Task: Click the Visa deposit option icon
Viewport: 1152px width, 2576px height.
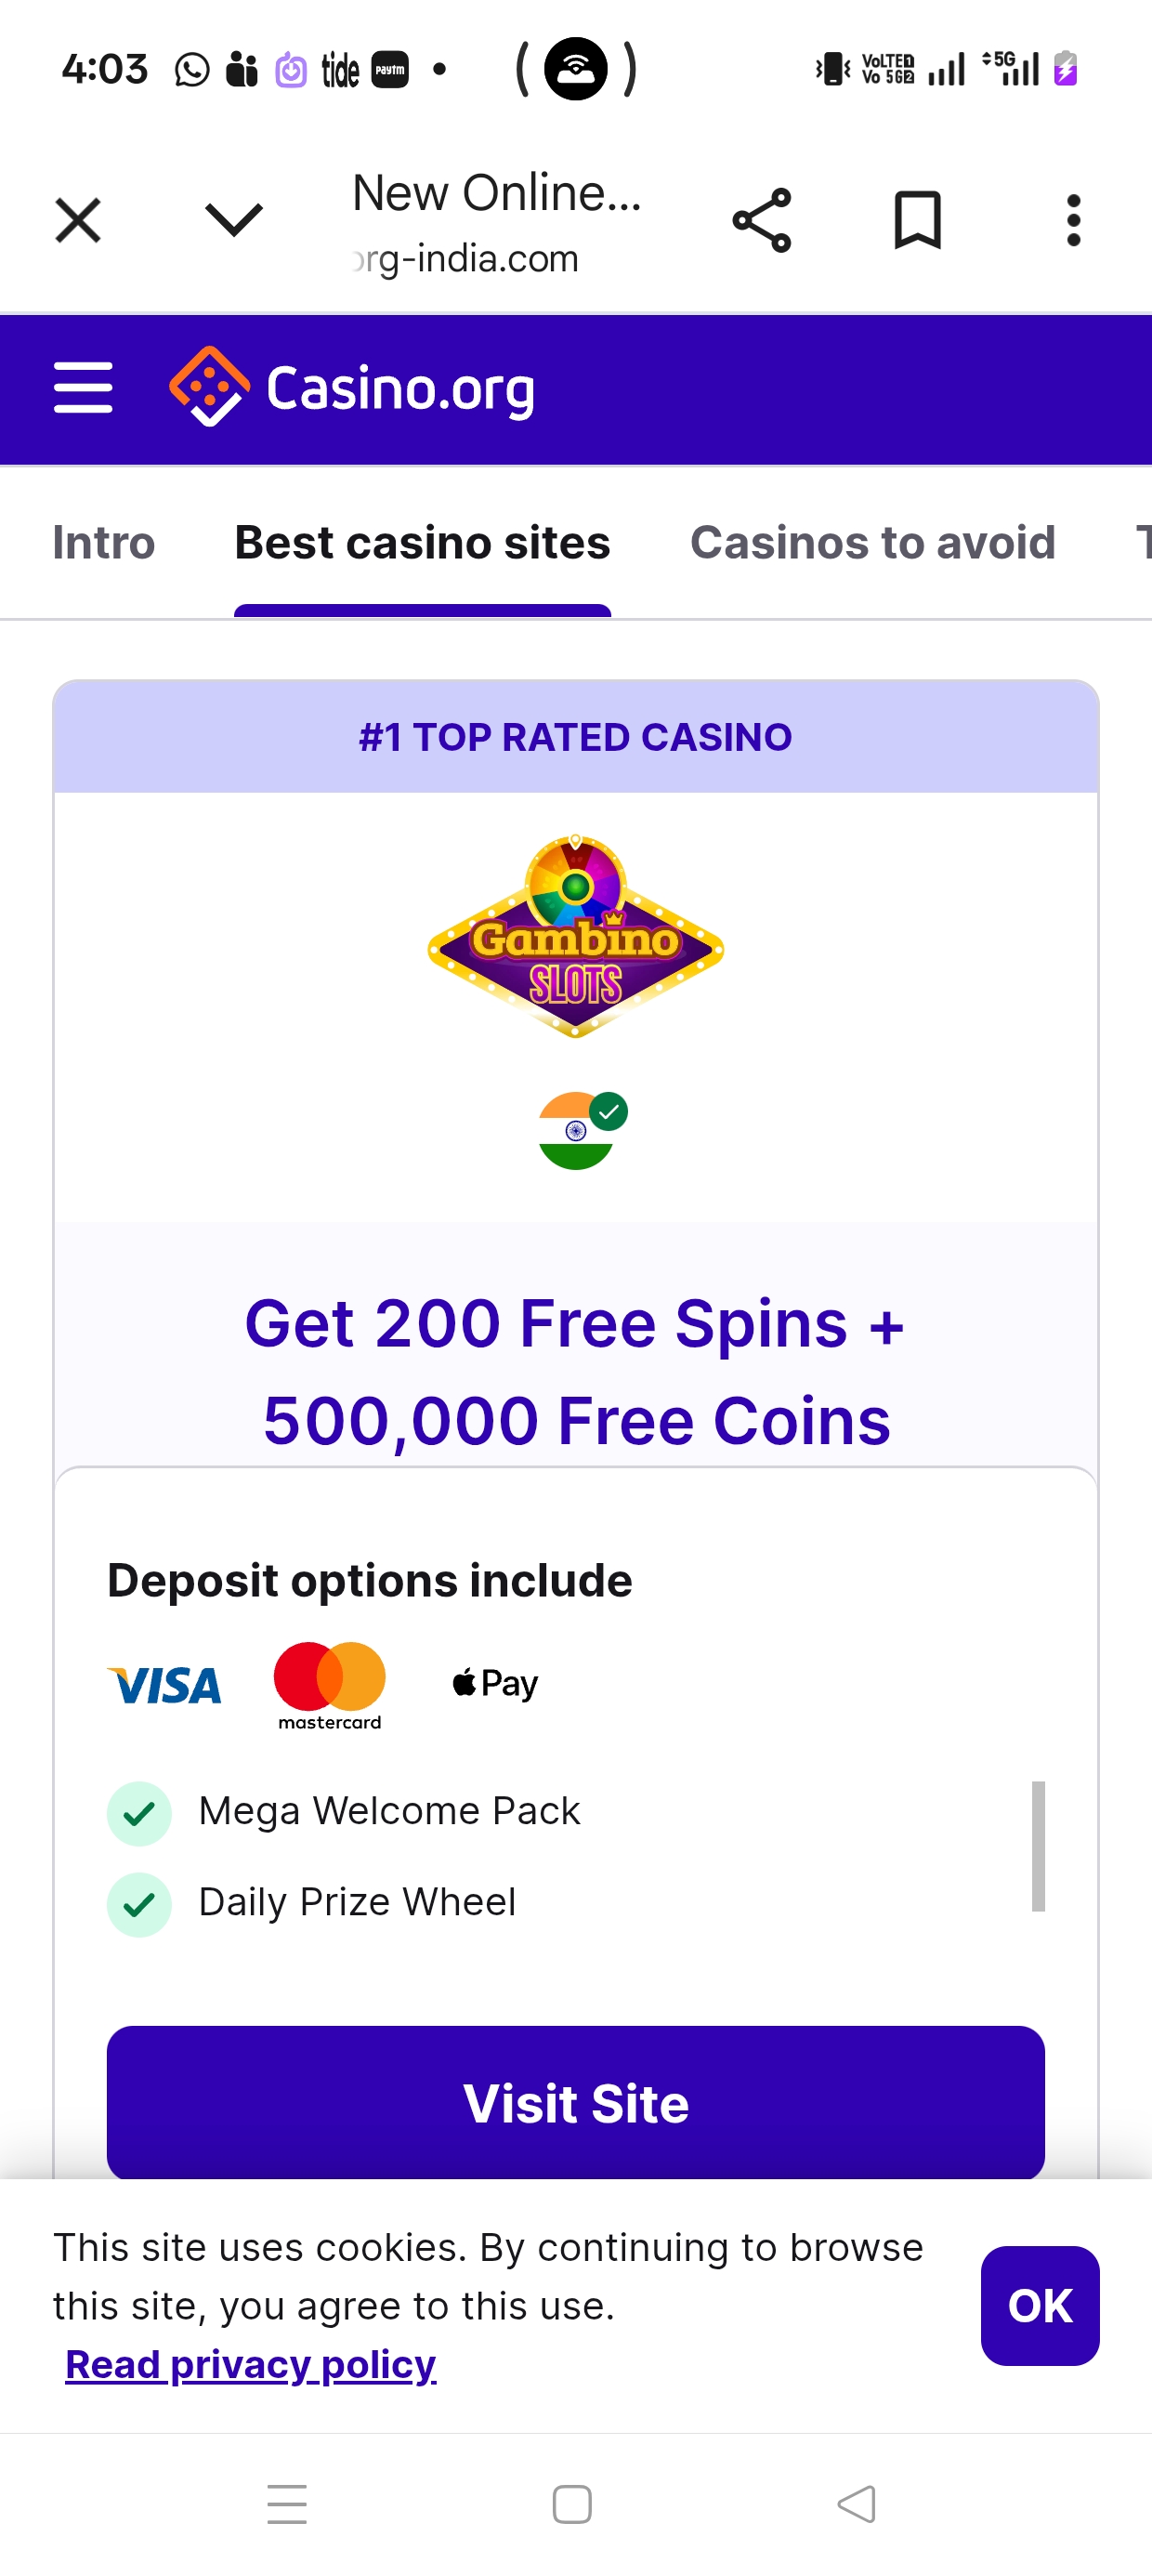Action: click(x=164, y=1685)
